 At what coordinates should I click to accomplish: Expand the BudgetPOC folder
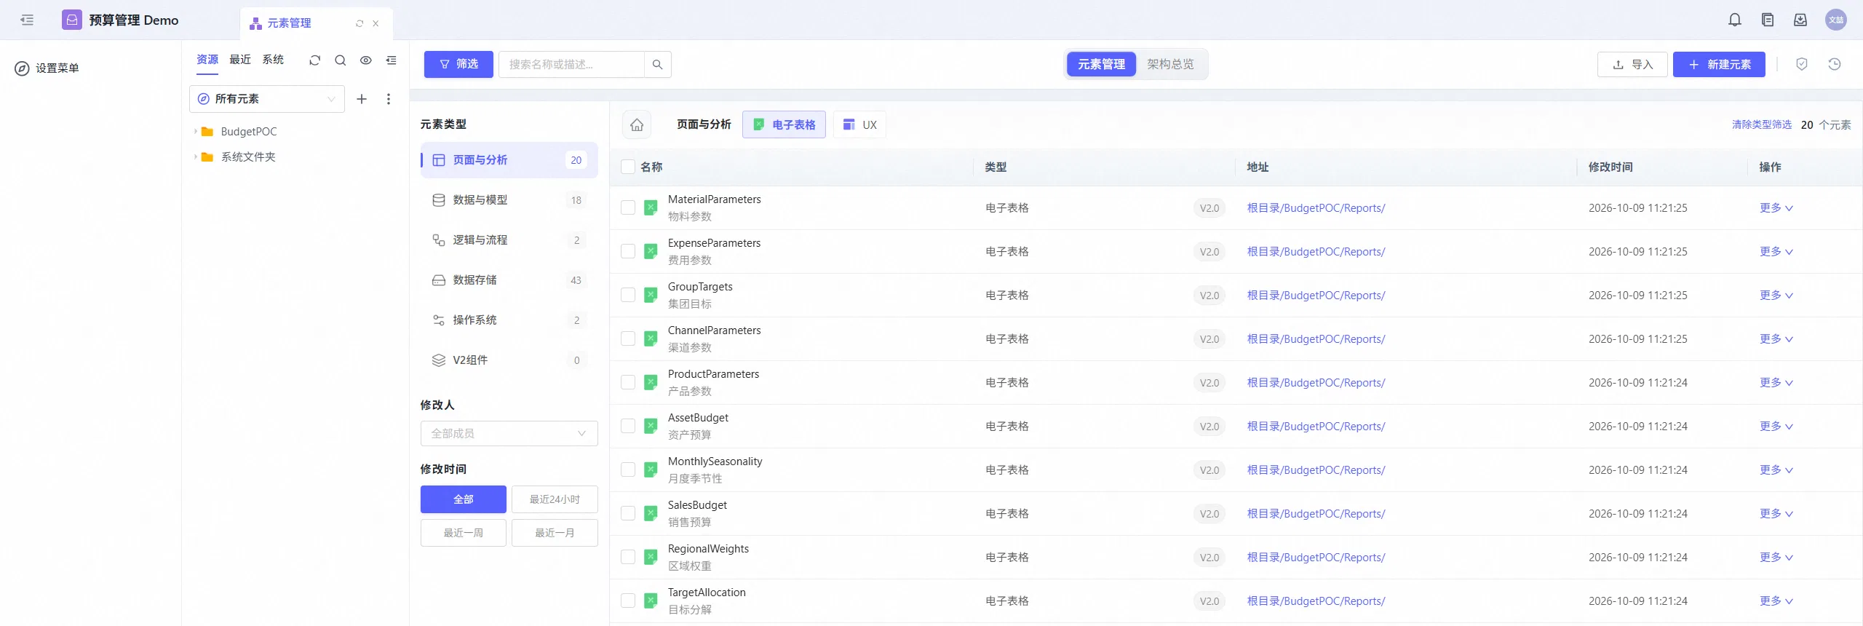coord(195,132)
